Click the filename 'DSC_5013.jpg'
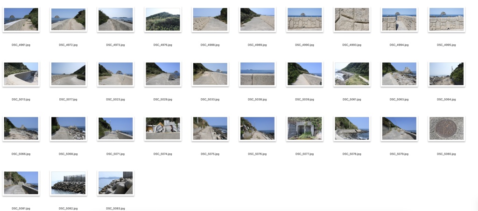 (x=21, y=99)
